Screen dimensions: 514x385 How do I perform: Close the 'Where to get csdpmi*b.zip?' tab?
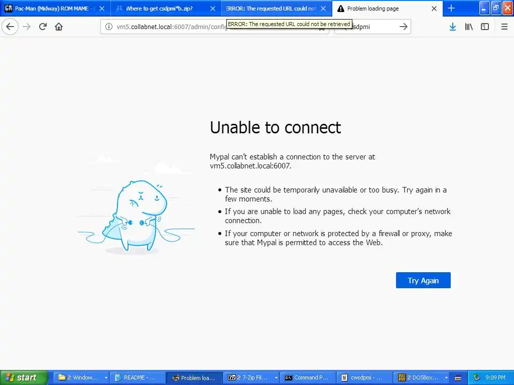pos(213,9)
